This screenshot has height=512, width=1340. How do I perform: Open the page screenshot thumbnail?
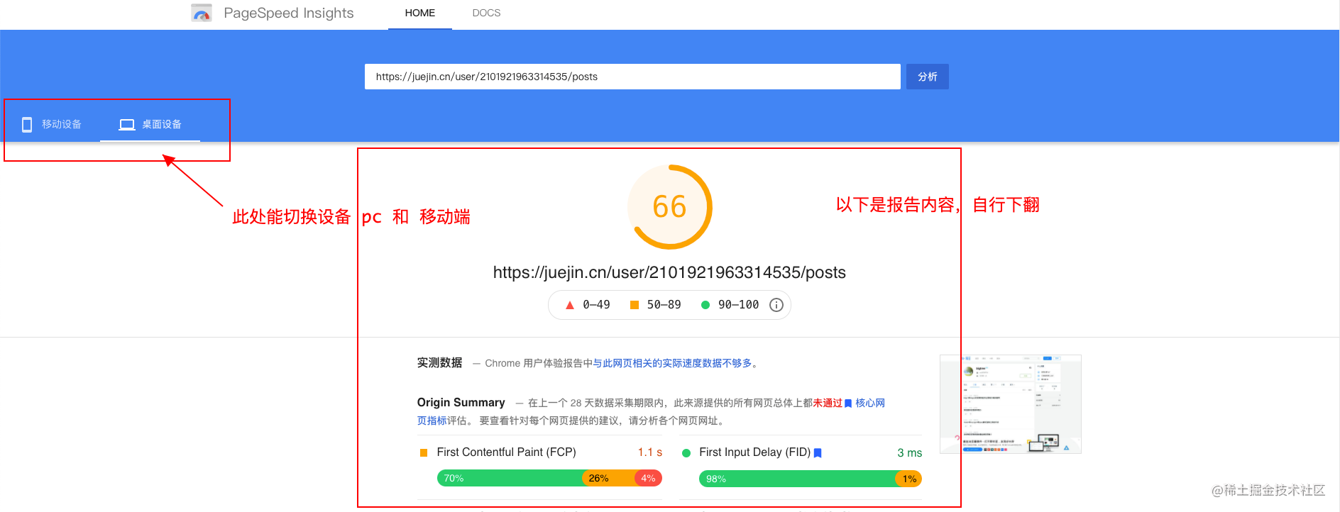pyautogui.click(x=1010, y=404)
